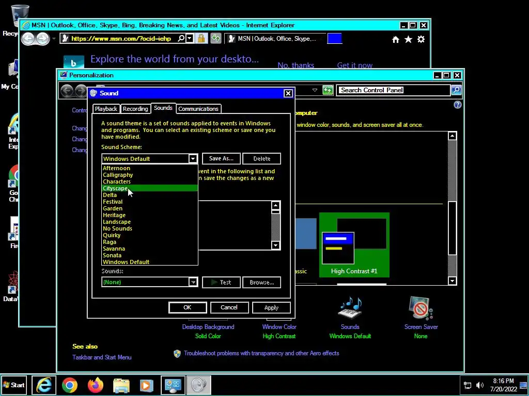529x396 pixels.
Task: Open Desktop Background link
Action: tap(208, 326)
